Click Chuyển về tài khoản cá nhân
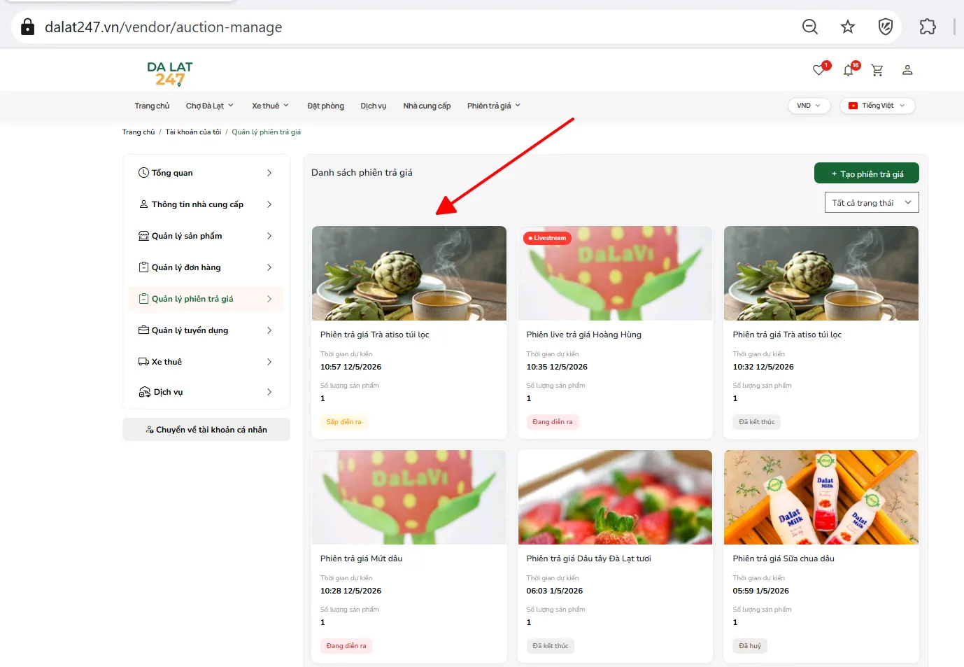Screen dimensions: 964x667 click(206, 430)
